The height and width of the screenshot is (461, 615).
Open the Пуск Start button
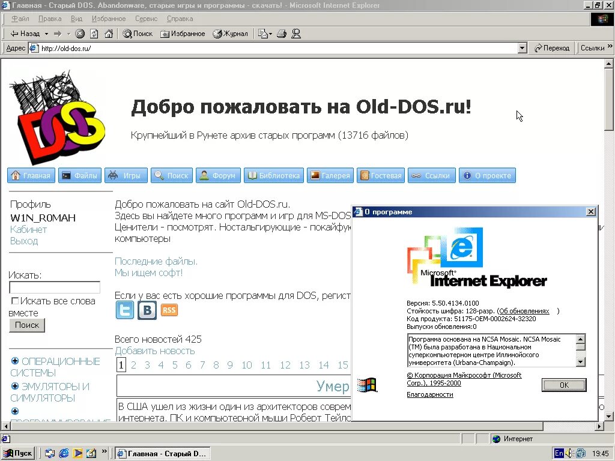[x=18, y=454]
